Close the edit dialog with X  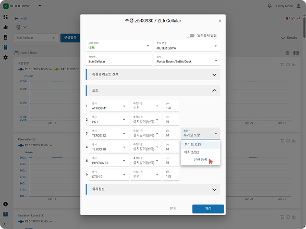[x=220, y=21]
